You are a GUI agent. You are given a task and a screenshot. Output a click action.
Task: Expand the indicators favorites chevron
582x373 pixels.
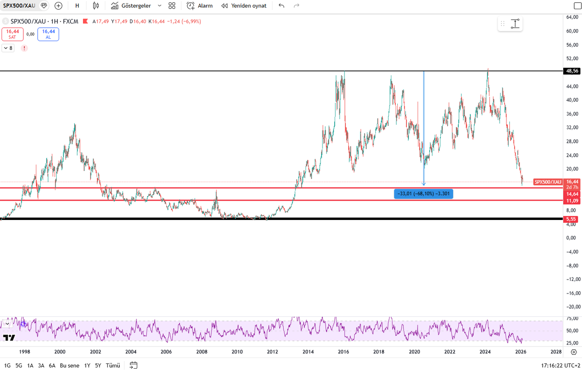click(x=160, y=6)
